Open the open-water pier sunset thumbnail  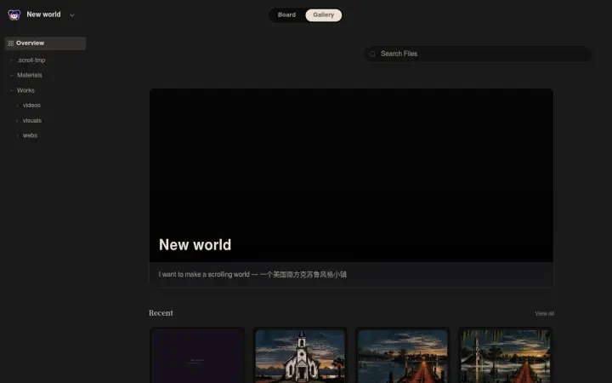tap(402, 357)
